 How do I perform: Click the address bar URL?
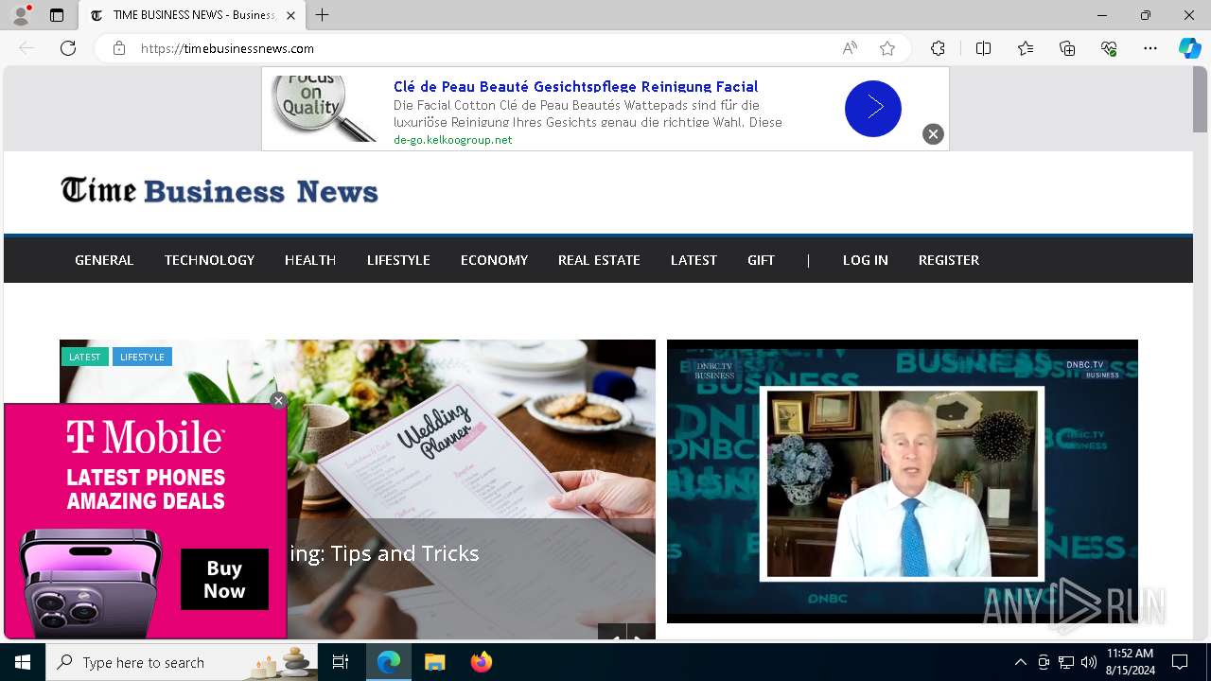point(227,48)
